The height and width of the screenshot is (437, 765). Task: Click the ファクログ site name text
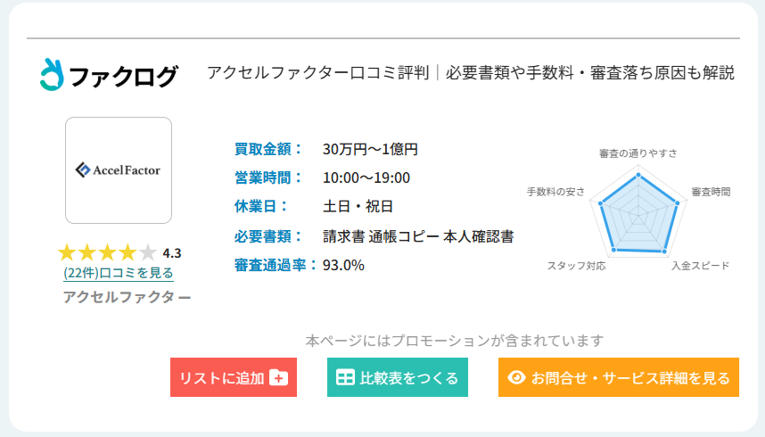coord(123,76)
